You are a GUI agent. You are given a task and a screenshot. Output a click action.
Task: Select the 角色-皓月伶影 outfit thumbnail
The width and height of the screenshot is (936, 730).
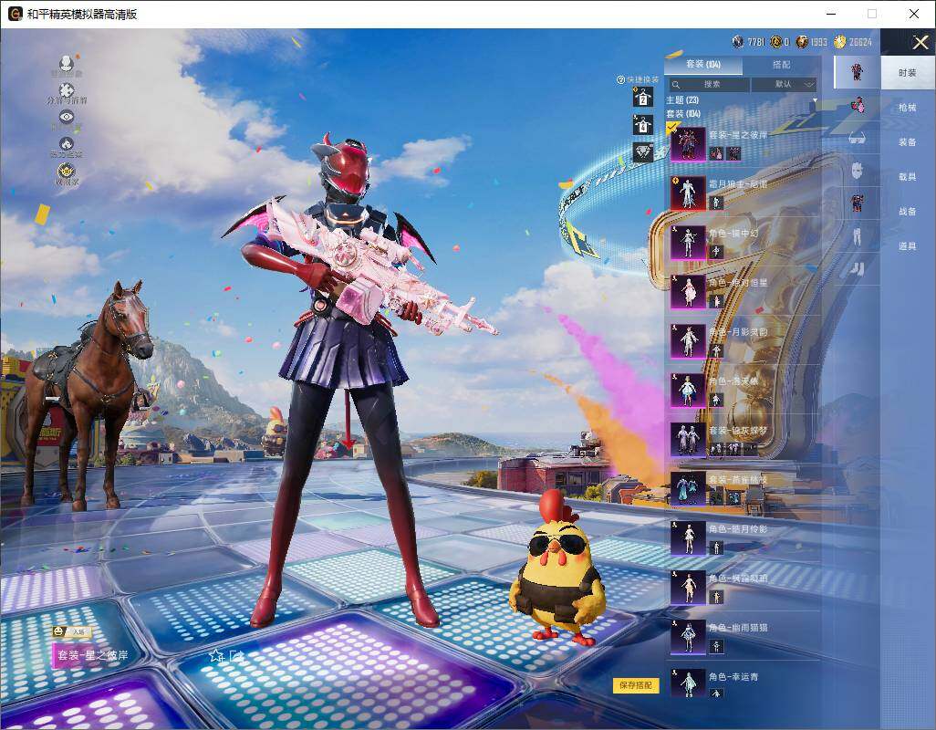(688, 538)
